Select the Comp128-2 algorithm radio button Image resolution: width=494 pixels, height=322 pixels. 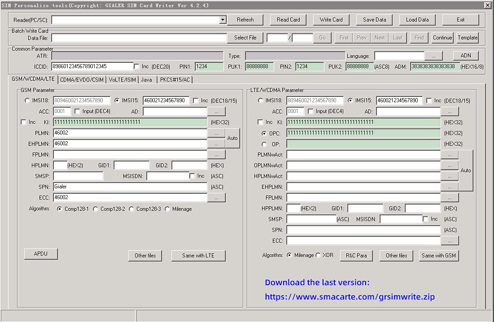[96, 209]
